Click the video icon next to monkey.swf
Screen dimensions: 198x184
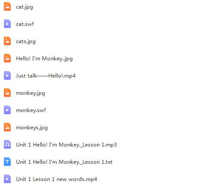pos(7,110)
